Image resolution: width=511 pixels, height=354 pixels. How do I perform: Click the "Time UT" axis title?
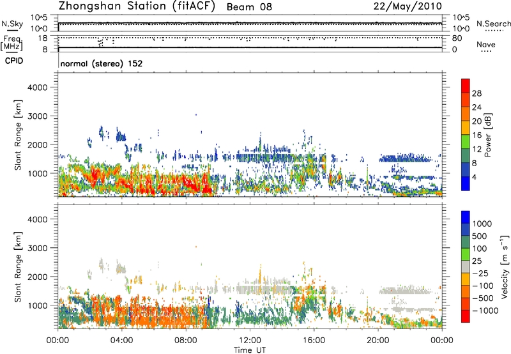tap(250, 350)
